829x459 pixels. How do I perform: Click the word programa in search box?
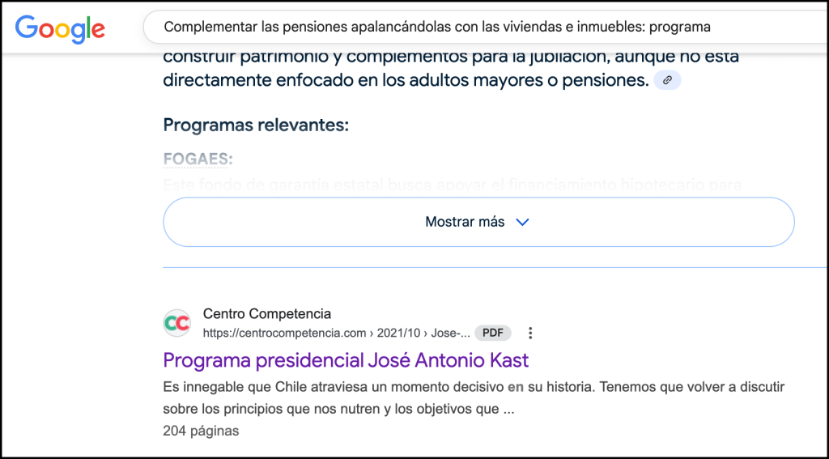[x=680, y=27]
